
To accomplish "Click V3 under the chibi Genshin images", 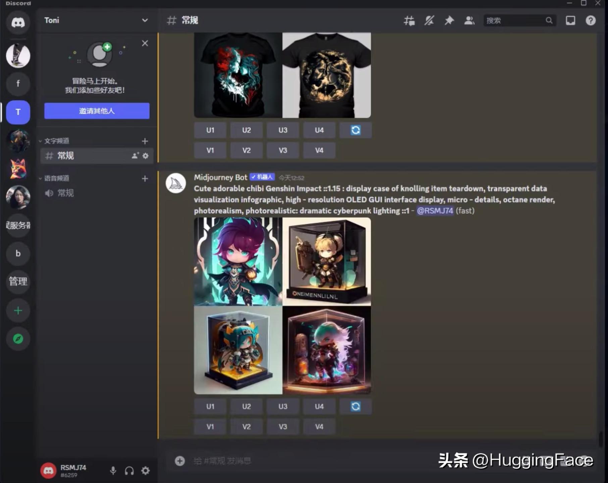I will tap(283, 427).
